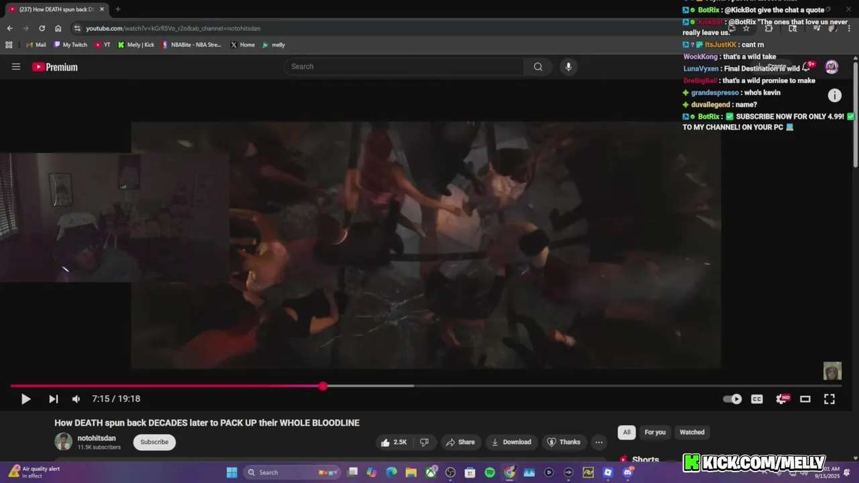Viewport: 859px width, 483px height.
Task: Open more actions three-dot menu
Action: 599,442
